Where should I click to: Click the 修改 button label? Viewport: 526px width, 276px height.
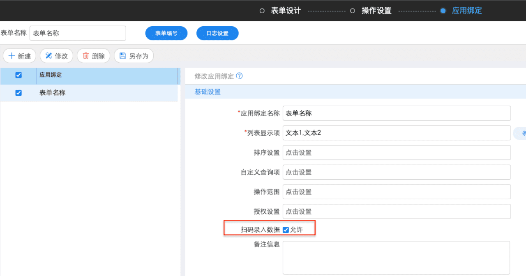pyautogui.click(x=61, y=56)
